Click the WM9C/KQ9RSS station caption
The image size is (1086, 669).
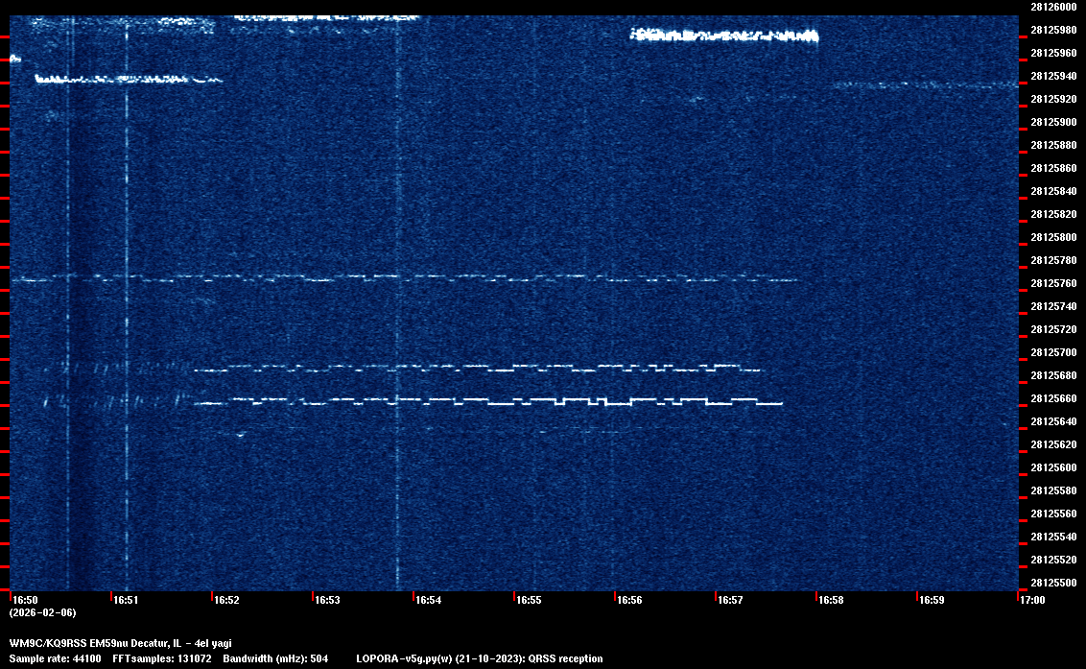[x=120, y=643]
